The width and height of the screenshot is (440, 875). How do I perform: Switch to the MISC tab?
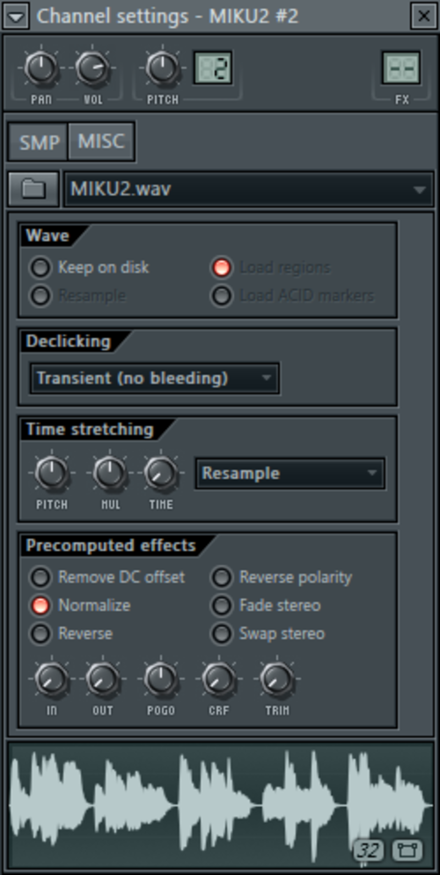tap(101, 142)
